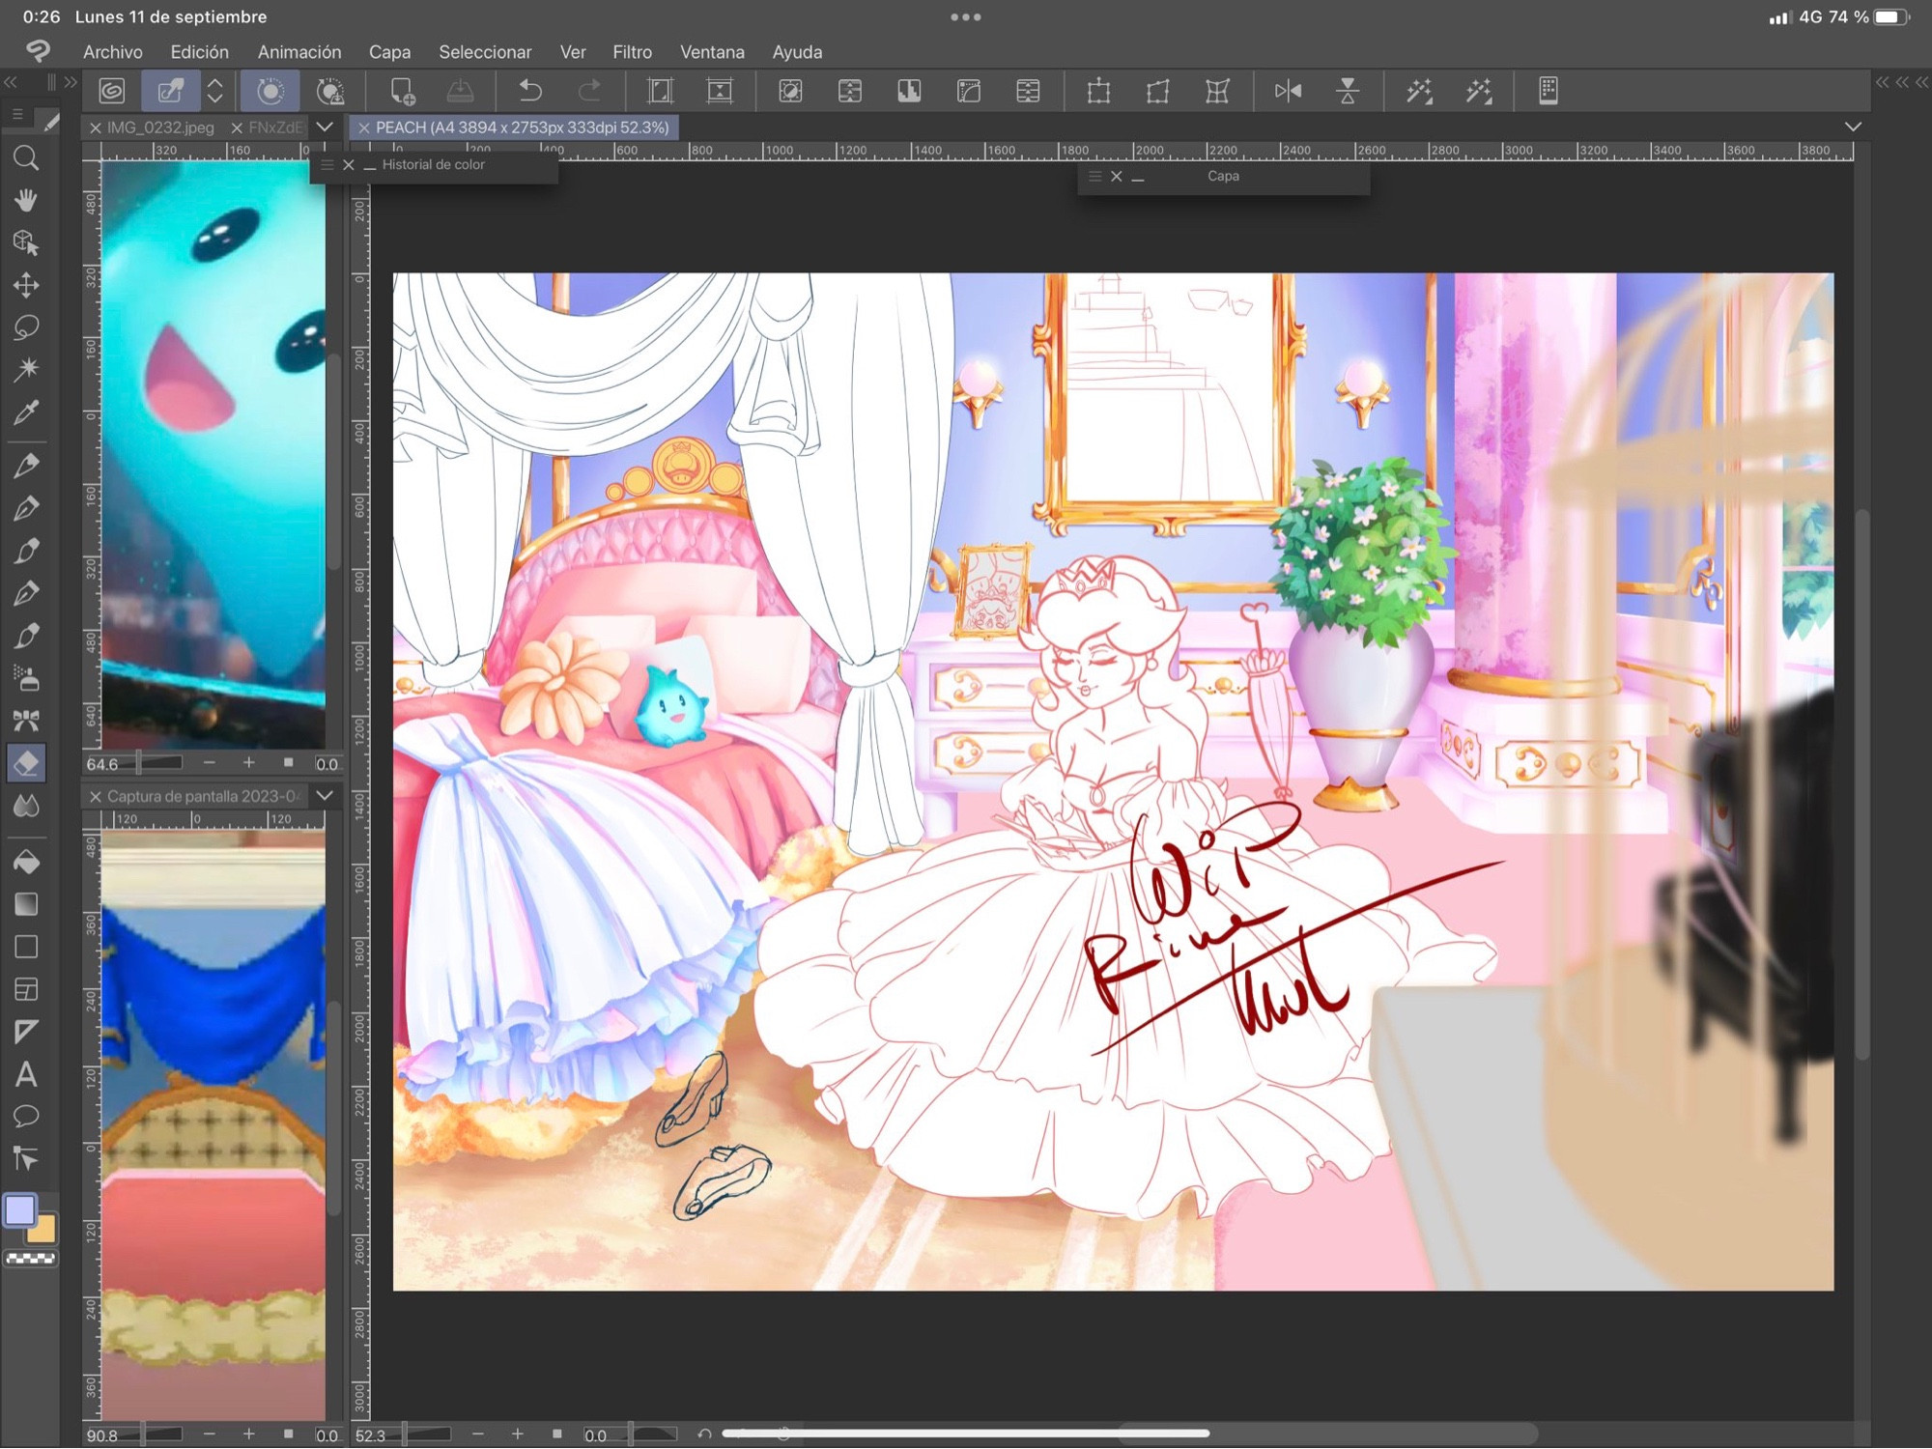Open the Historial de color panel menu
Screen dimensions: 1932x1449
point(327,165)
